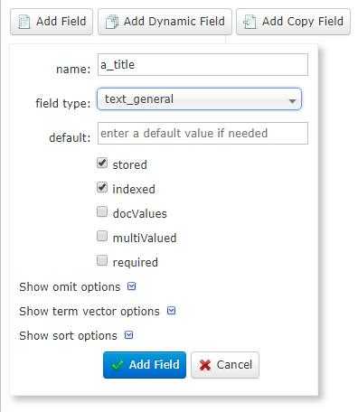The width and height of the screenshot is (358, 412).
Task: Uncheck the indexed checkbox
Action: pyautogui.click(x=102, y=187)
